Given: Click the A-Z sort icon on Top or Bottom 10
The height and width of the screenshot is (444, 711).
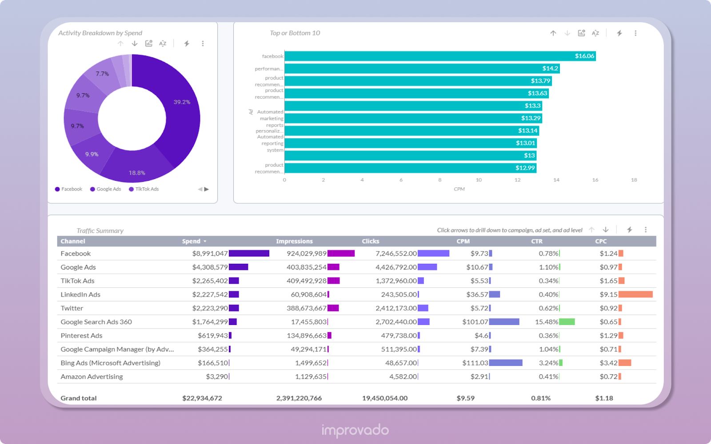Looking at the screenshot, I should click(595, 33).
